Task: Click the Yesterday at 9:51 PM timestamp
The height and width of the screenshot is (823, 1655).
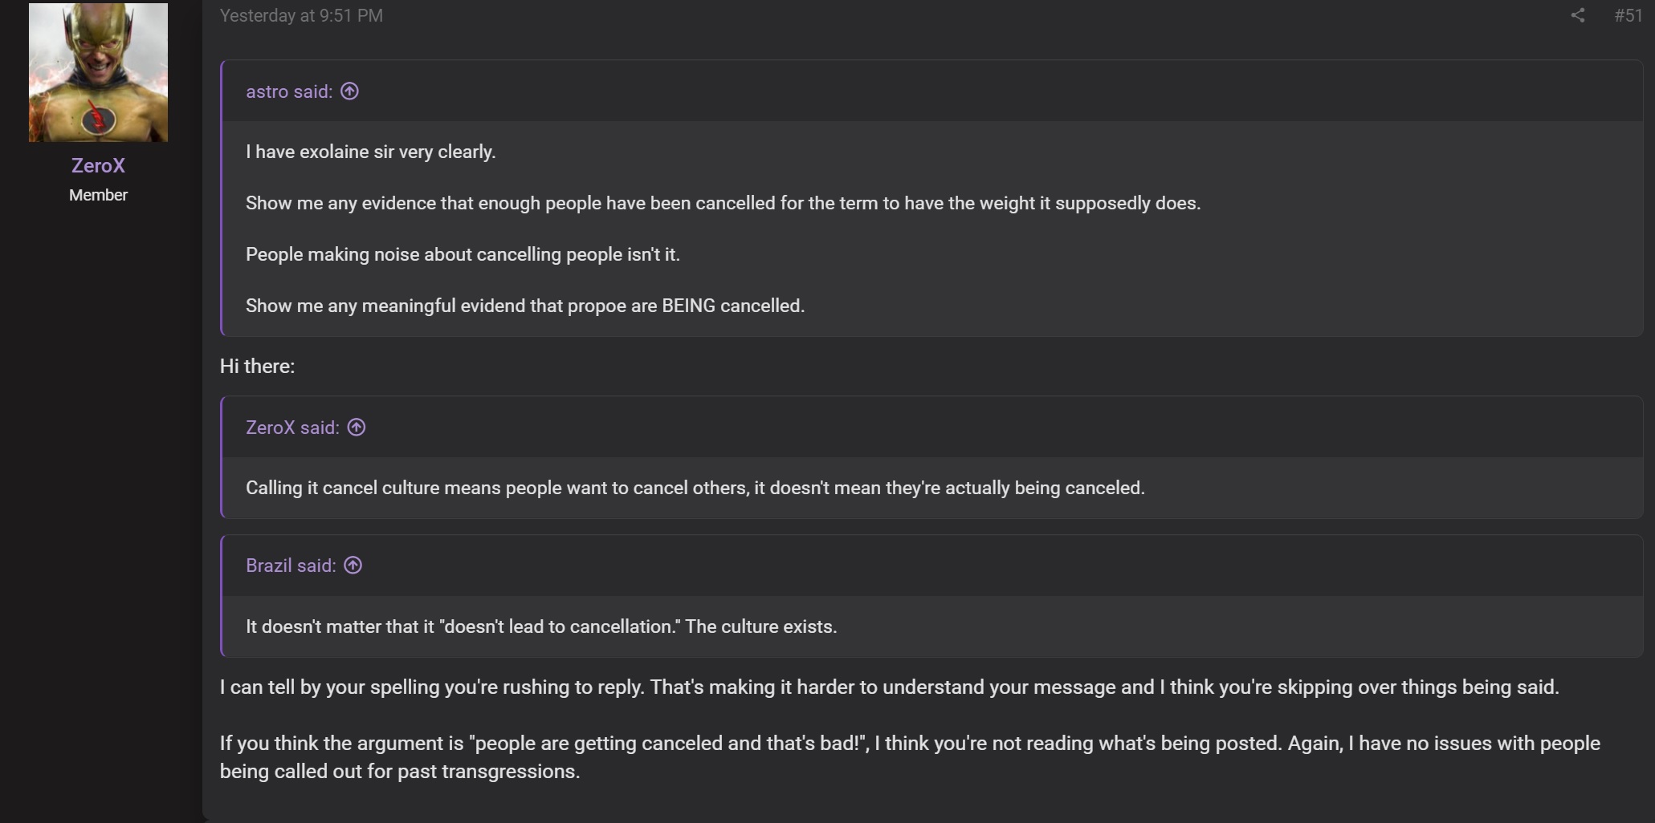Action: pos(301,15)
